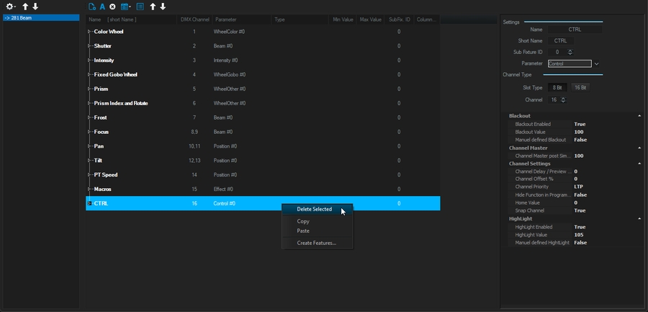Viewport: 648px width, 312px height.
Task: Open the gear settings menu in left panel
Action: [x=10, y=6]
